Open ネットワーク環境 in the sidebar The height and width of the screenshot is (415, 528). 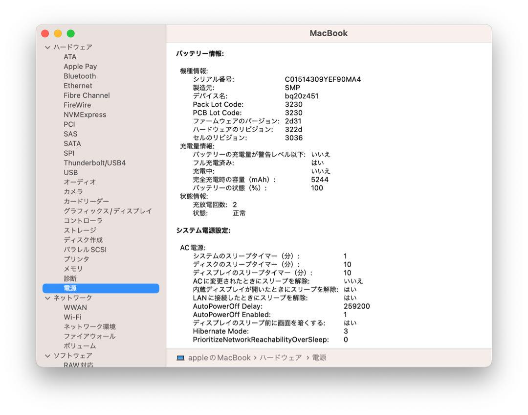point(89,327)
